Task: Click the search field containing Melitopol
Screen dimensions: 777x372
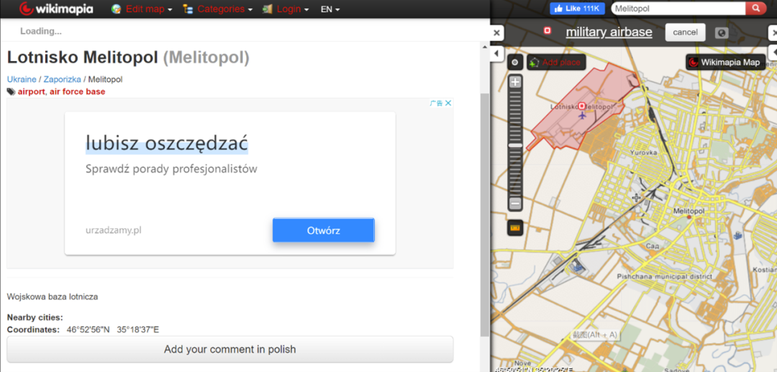Action: click(x=678, y=9)
